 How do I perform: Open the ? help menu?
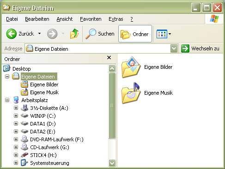pos(132,19)
